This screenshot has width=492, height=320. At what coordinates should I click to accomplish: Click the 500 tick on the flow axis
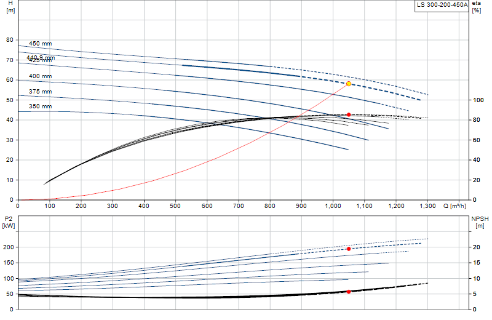point(175,206)
